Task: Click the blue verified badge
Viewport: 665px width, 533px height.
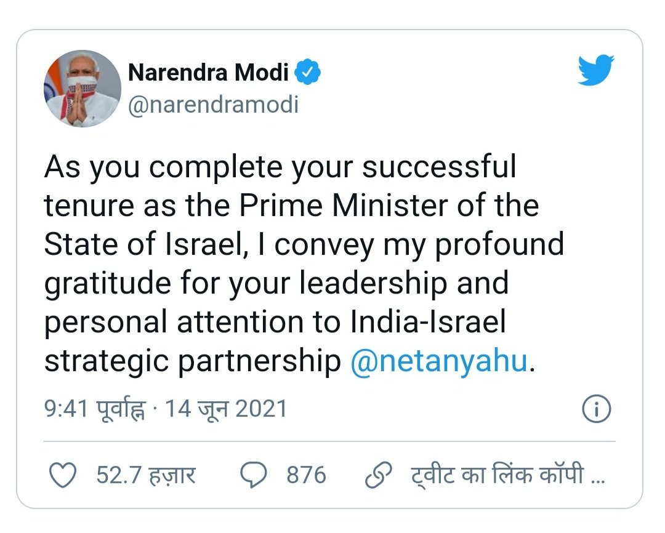Action: [307, 73]
